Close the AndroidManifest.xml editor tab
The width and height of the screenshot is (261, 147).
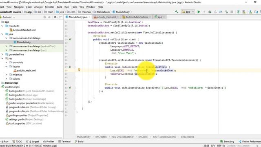(150, 17)
